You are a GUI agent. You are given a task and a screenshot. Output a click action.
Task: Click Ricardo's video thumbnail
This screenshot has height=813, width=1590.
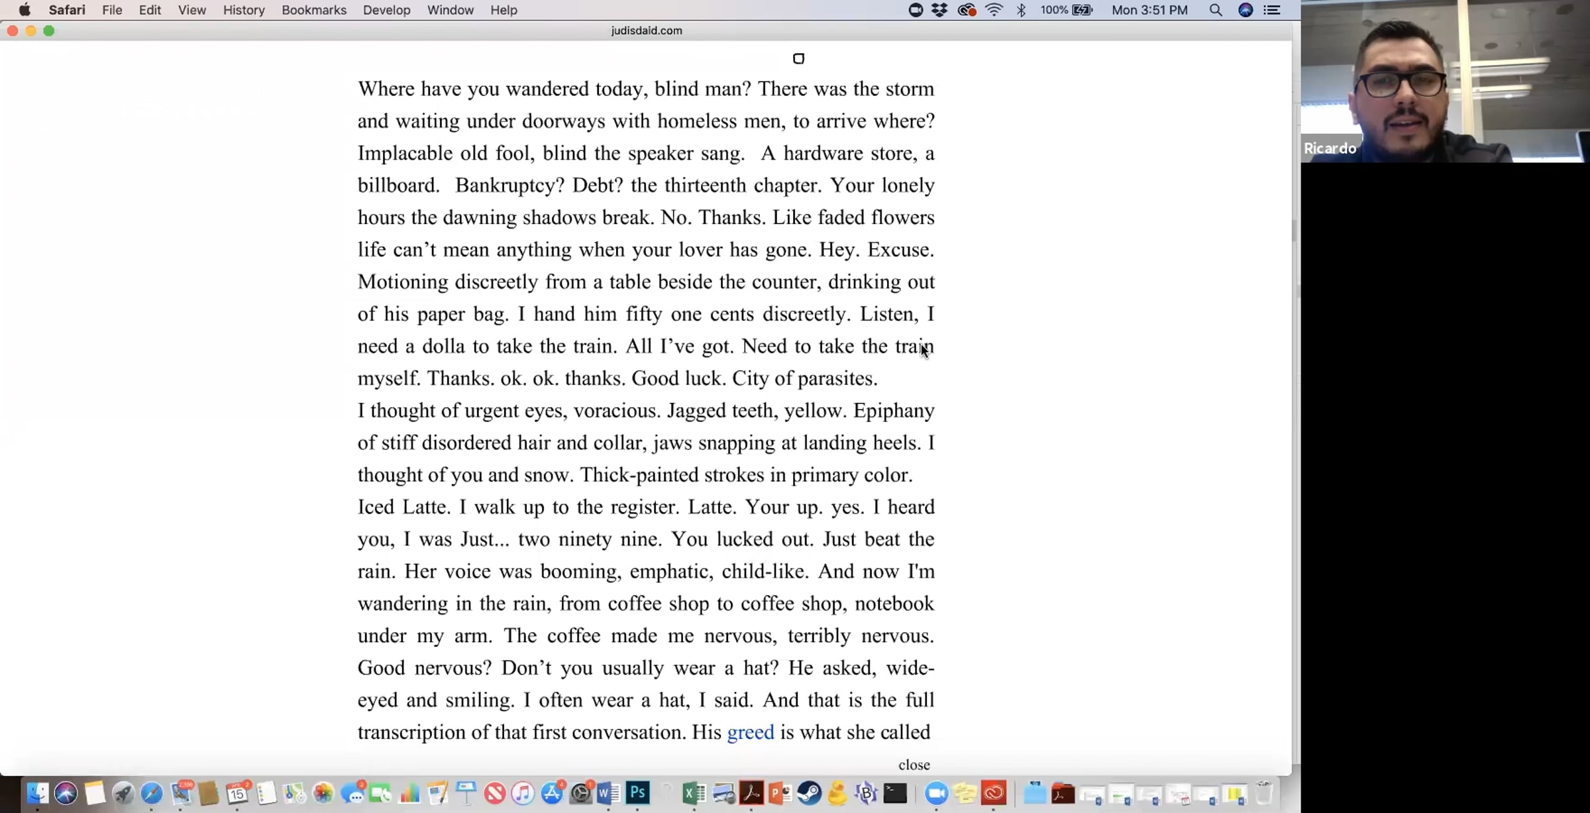pyautogui.click(x=1444, y=81)
